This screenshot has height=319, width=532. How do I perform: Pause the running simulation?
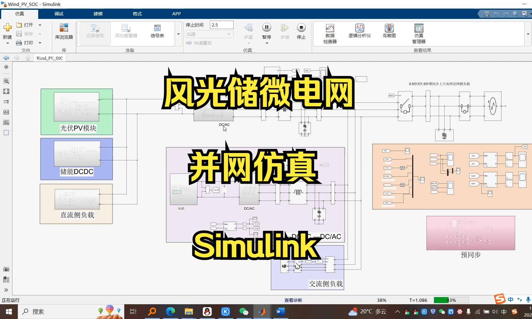pos(266,28)
